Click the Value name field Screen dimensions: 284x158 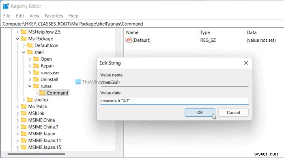[174, 83]
